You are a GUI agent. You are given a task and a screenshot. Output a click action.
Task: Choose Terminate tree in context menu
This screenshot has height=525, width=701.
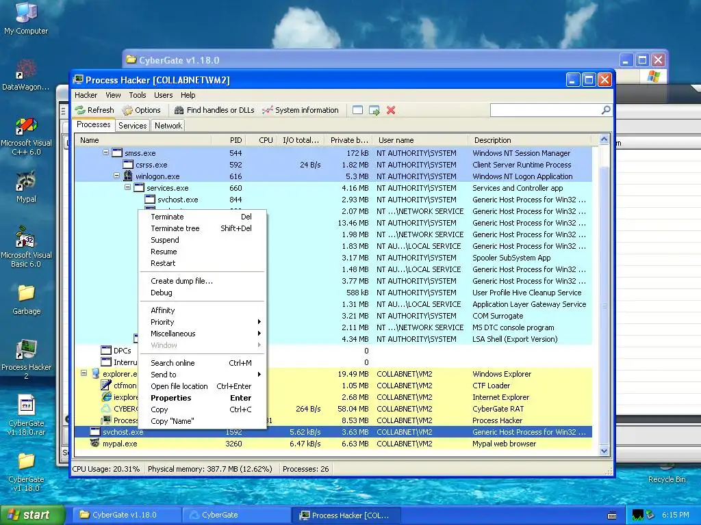(202, 228)
